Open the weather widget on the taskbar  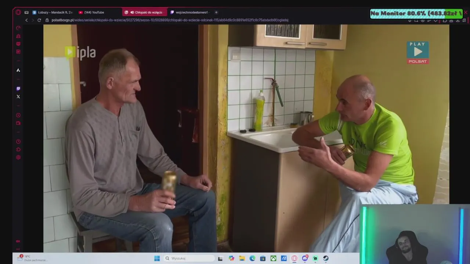click(x=33, y=258)
